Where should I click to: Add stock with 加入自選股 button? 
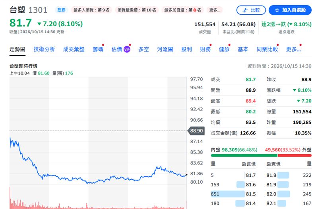(x=290, y=10)
